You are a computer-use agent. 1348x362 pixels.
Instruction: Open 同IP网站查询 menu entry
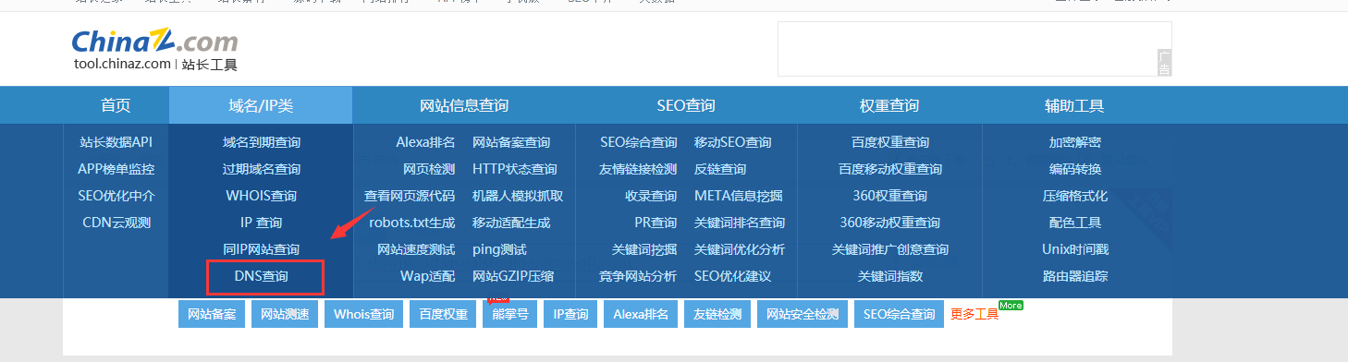click(262, 249)
